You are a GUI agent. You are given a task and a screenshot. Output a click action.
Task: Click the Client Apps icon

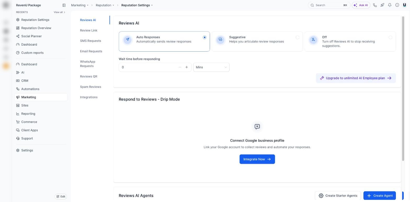pyautogui.click(x=18, y=130)
